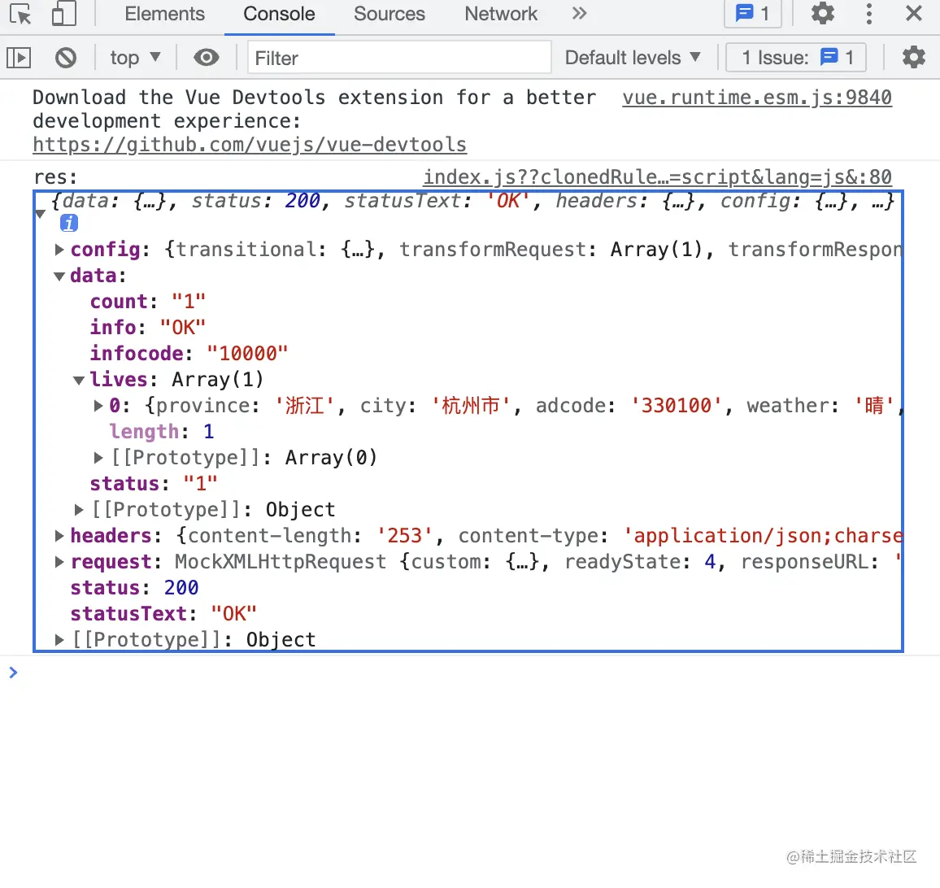
Task: Close the DevTools panel
Action: [x=914, y=13]
